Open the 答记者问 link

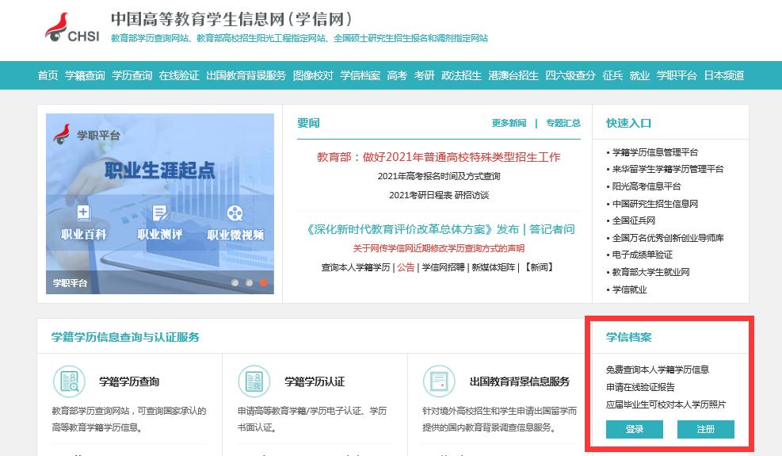point(552,229)
